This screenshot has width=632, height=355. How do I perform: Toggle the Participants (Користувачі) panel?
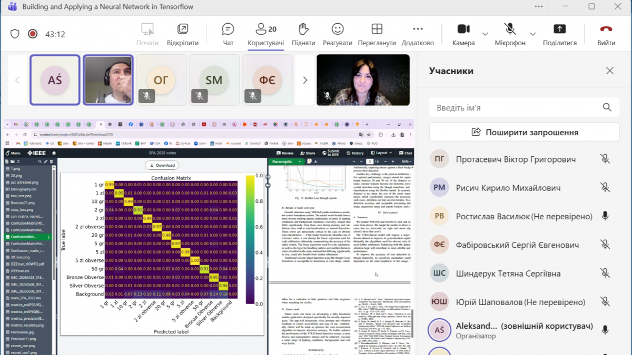[265, 34]
